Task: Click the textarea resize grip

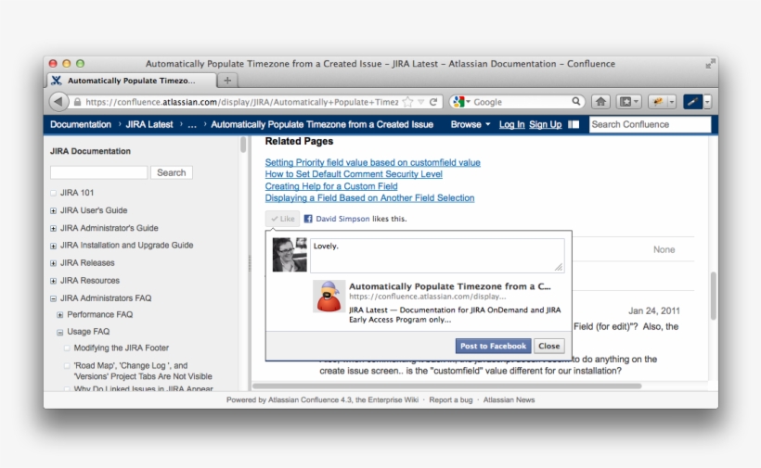Action: [559, 267]
